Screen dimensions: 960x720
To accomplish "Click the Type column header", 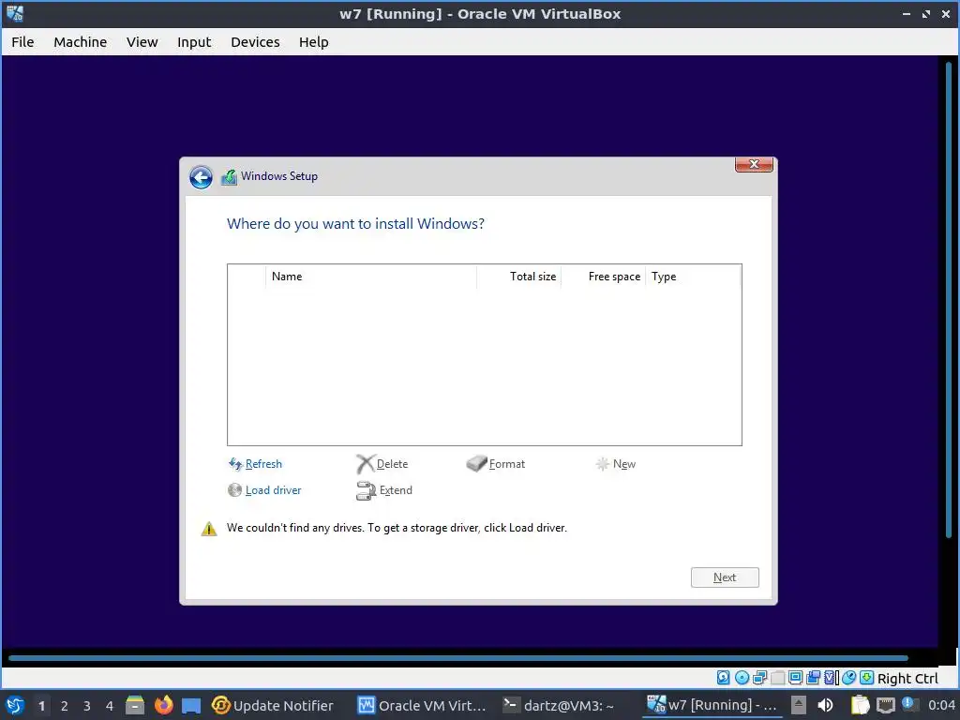I will pos(693,277).
